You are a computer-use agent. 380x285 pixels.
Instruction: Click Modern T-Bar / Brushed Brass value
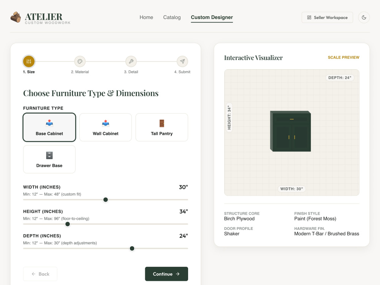327,234
